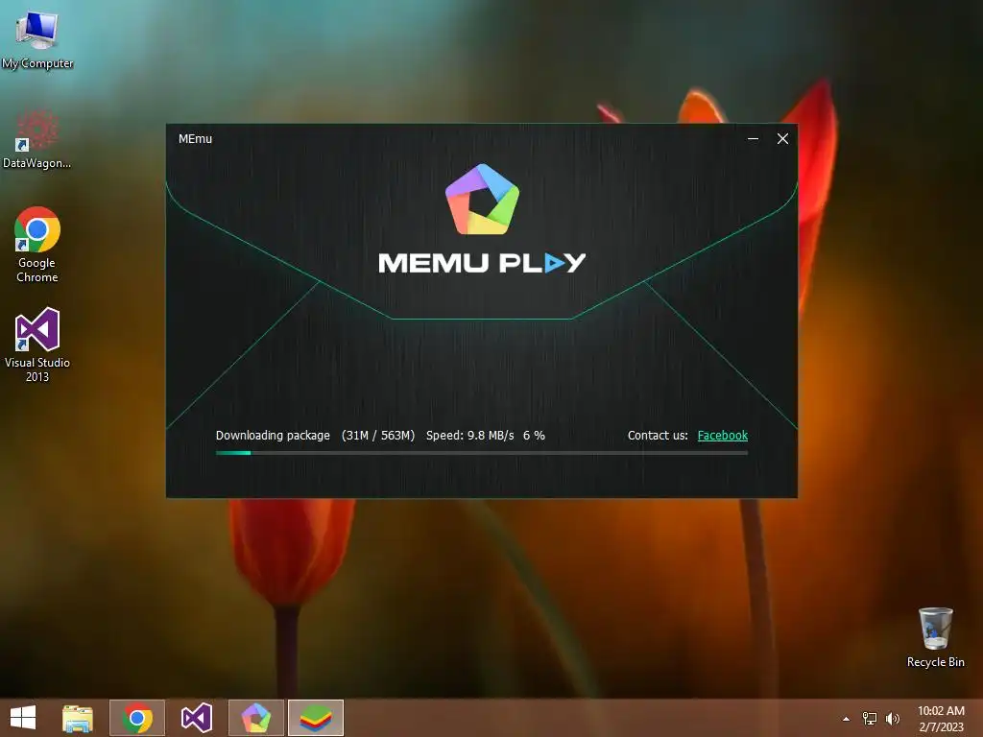983x737 pixels.
Task: Open the My Computer desktop icon
Action: (37, 40)
